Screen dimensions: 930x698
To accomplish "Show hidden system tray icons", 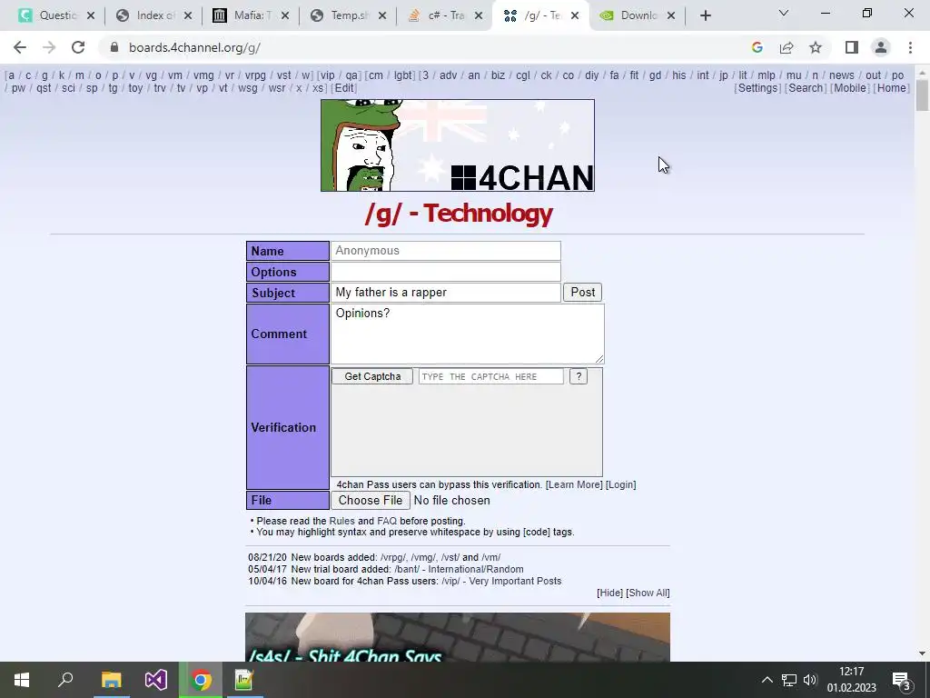I will 767,680.
